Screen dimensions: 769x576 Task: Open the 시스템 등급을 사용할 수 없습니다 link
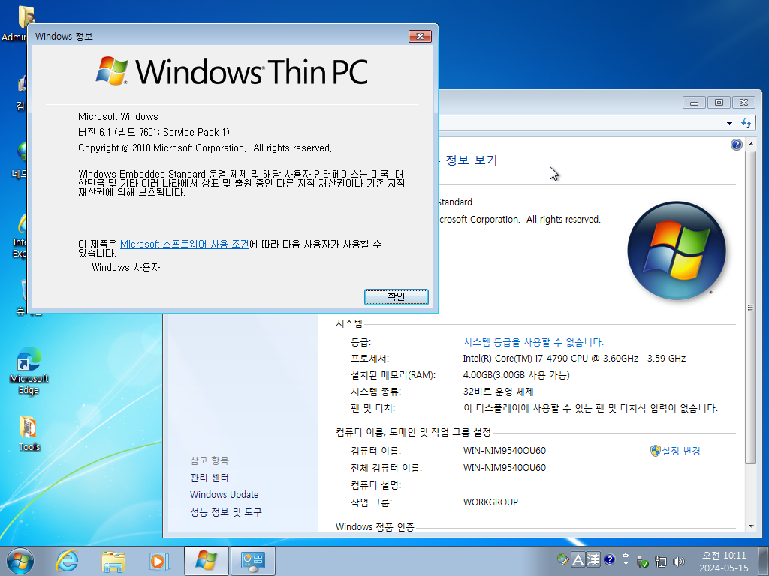[x=533, y=342]
